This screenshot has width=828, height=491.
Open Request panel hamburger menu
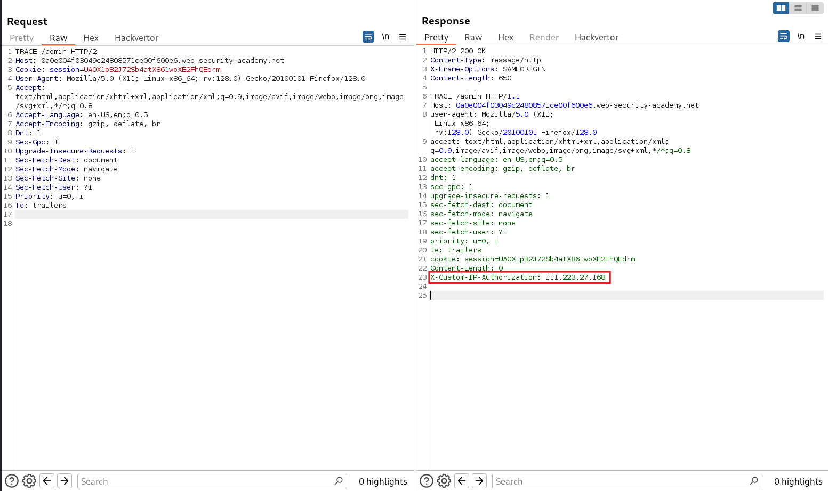[403, 37]
